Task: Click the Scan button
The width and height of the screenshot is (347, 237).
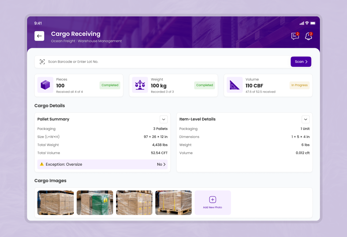Action: [x=301, y=62]
